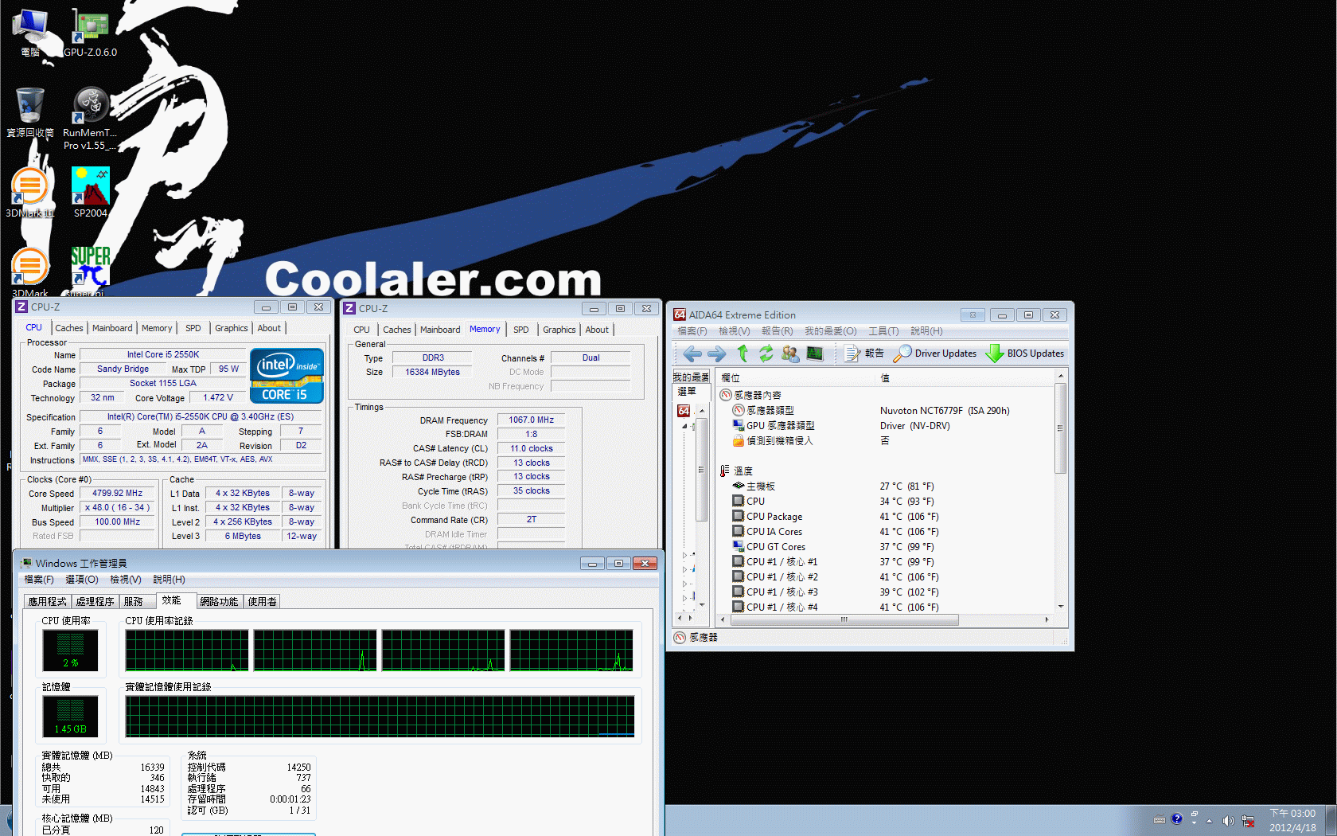Screen dimensions: 1337x836
Task: Switch to 處理程序 tab in Task Manager
Action: click(95, 602)
